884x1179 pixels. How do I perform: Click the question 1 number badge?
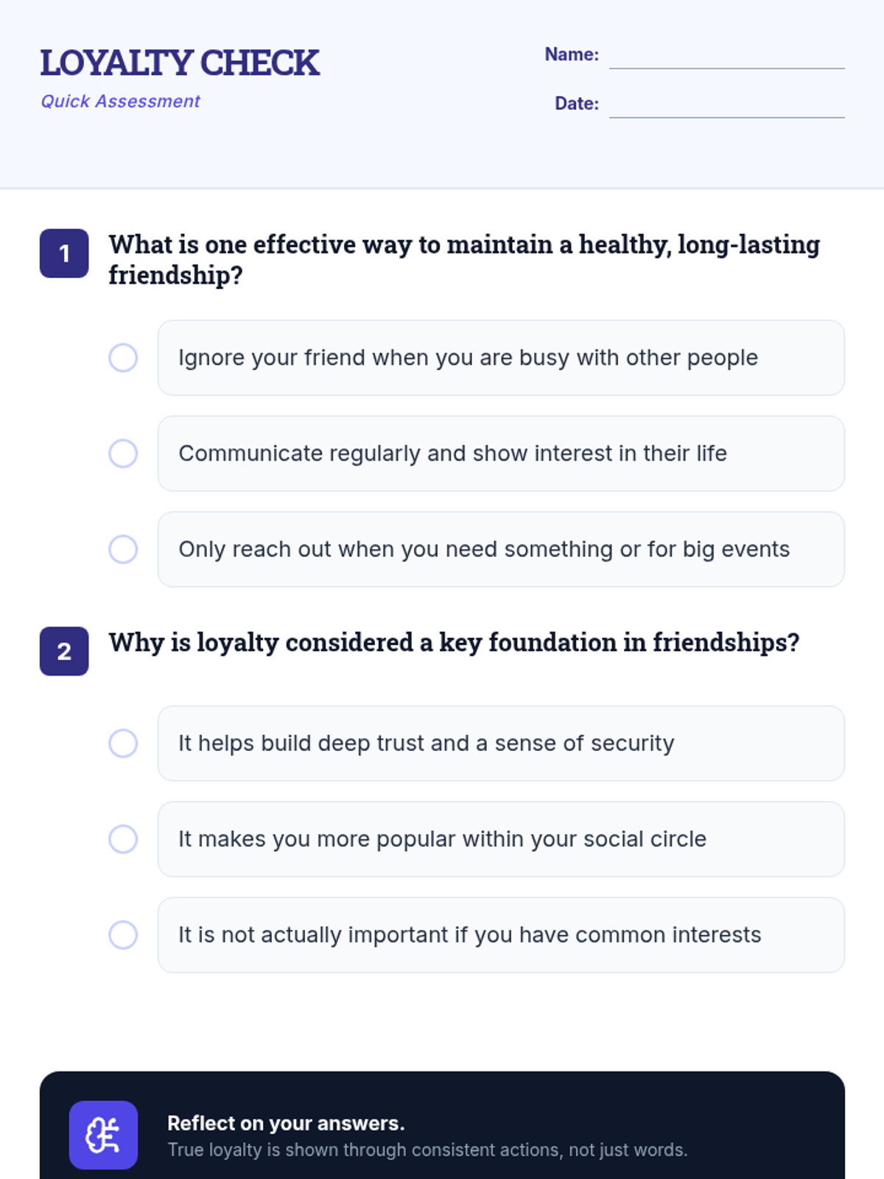pos(64,253)
